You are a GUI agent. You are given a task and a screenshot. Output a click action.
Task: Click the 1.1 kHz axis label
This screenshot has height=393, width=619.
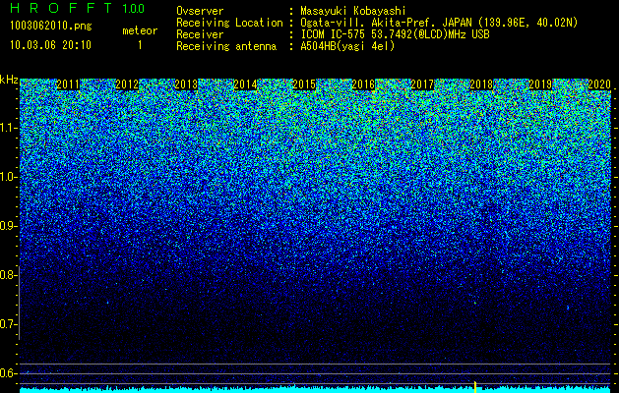point(9,128)
